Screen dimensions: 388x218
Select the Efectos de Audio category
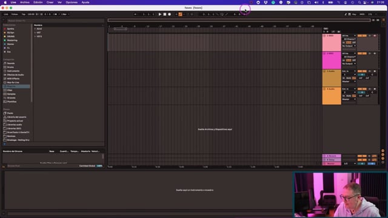tap(15, 75)
